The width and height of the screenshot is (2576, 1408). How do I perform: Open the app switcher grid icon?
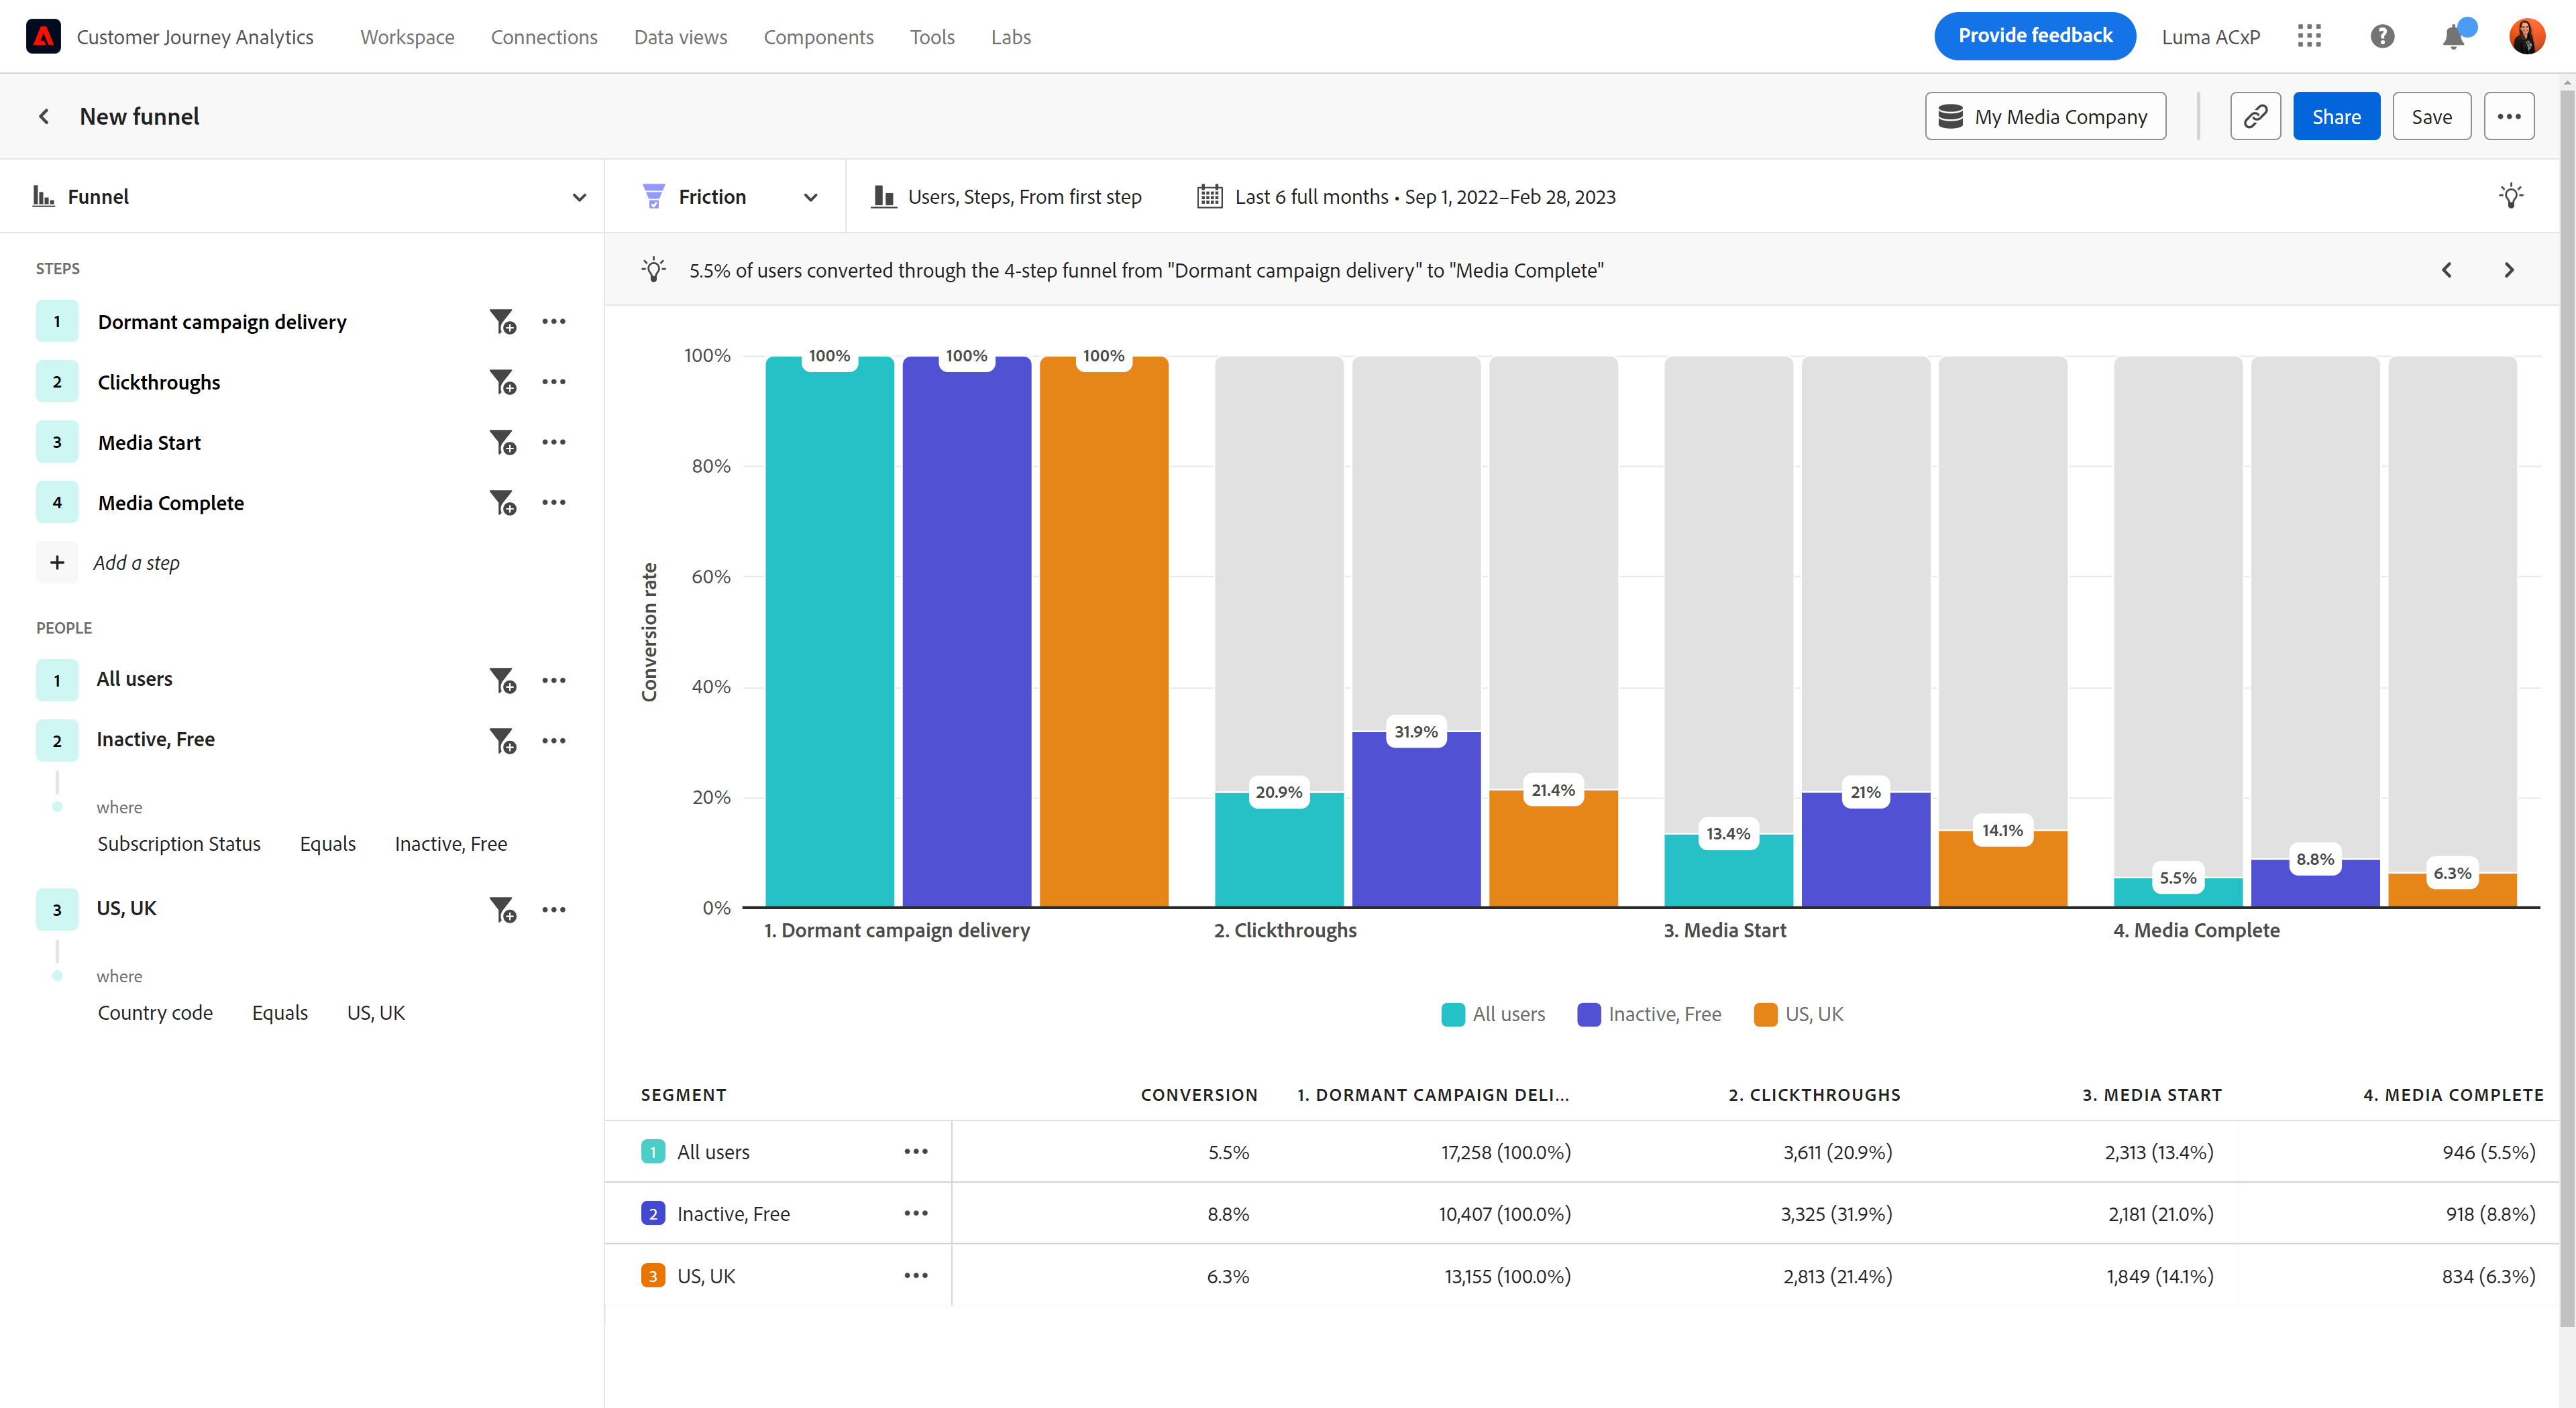tap(2309, 37)
